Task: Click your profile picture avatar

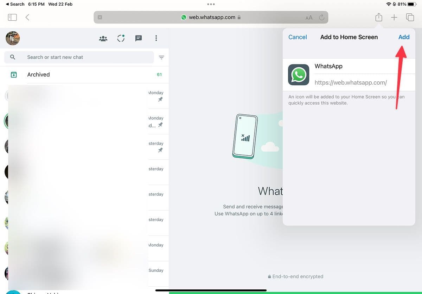Action: (12, 38)
